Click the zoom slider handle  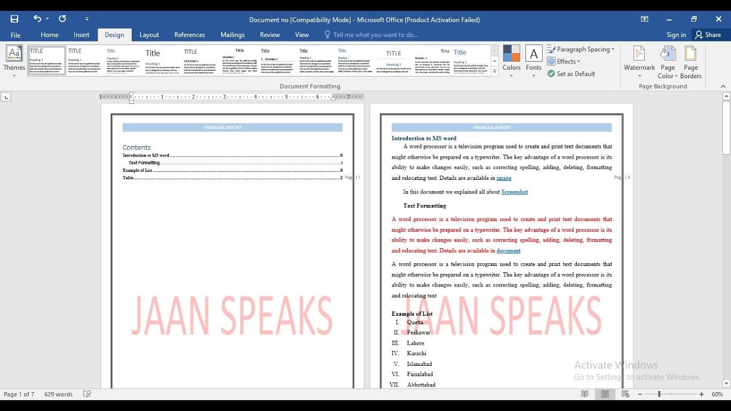[x=659, y=394]
